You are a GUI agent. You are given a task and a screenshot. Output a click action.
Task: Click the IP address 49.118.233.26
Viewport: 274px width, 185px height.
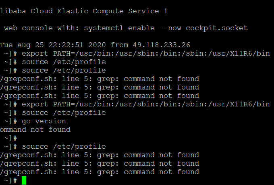pos(161,45)
